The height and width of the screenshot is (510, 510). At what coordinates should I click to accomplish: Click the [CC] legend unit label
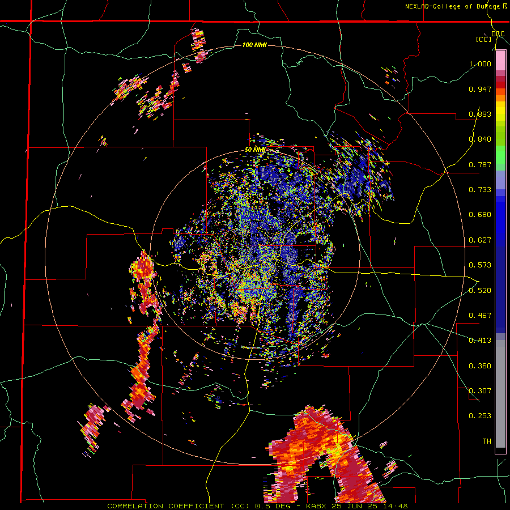(x=483, y=39)
